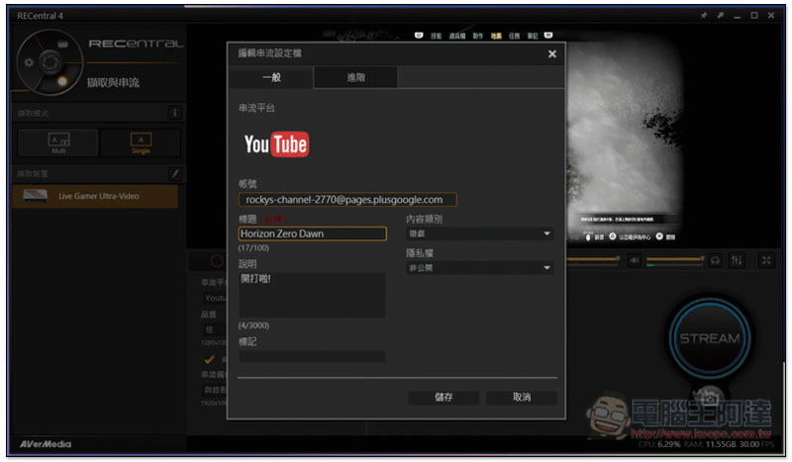Switch to the 進階 tab
Image resolution: width=792 pixels, height=462 pixels.
[x=355, y=77]
